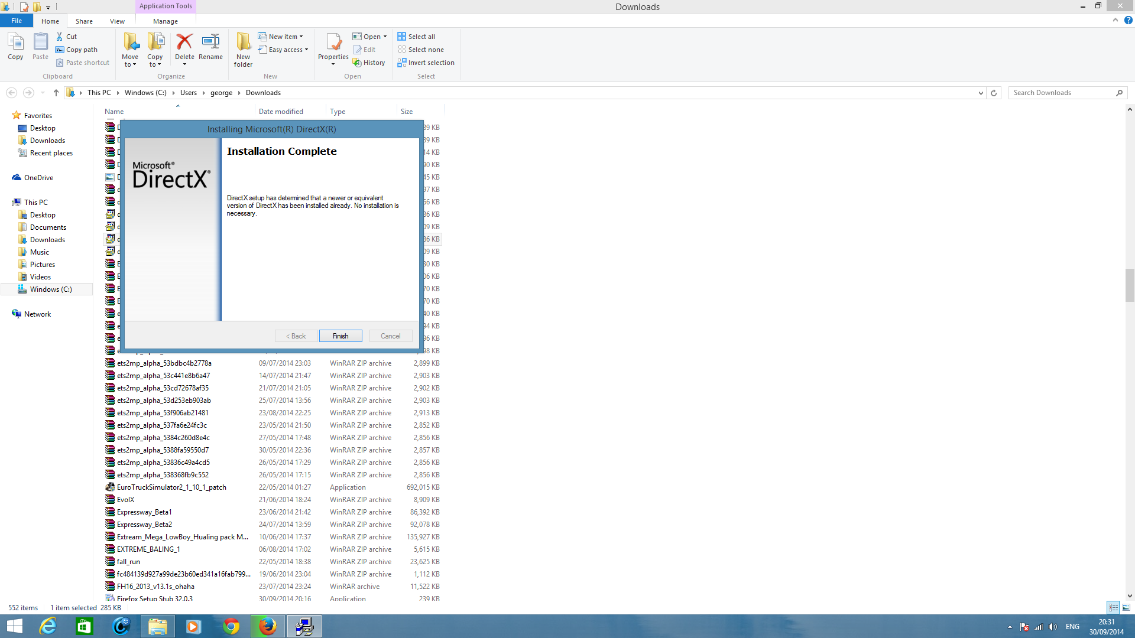Click Copy path in Clipboard group
Image resolution: width=1135 pixels, height=638 pixels.
77,50
